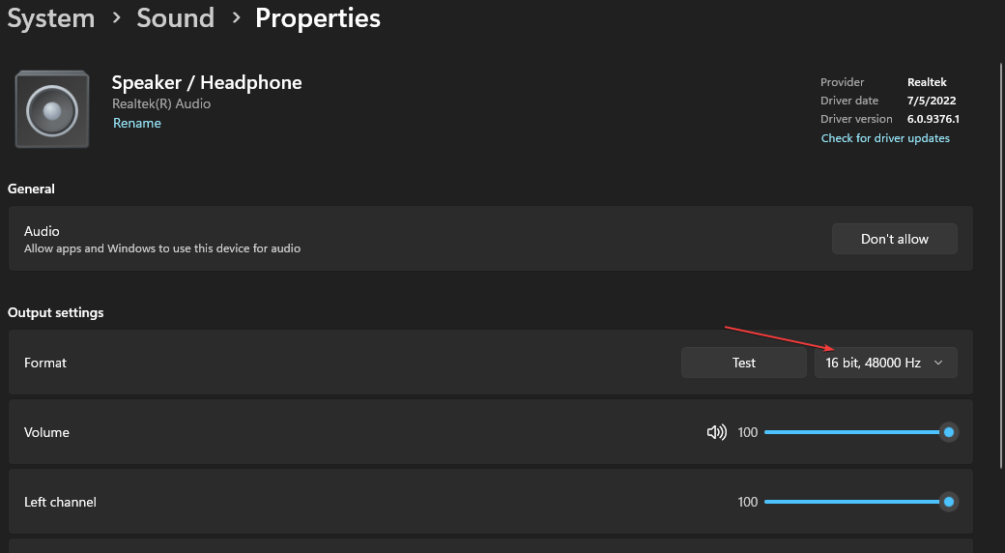The image size is (1005, 553).
Task: Click the Audio setting row label
Action: coord(42,231)
